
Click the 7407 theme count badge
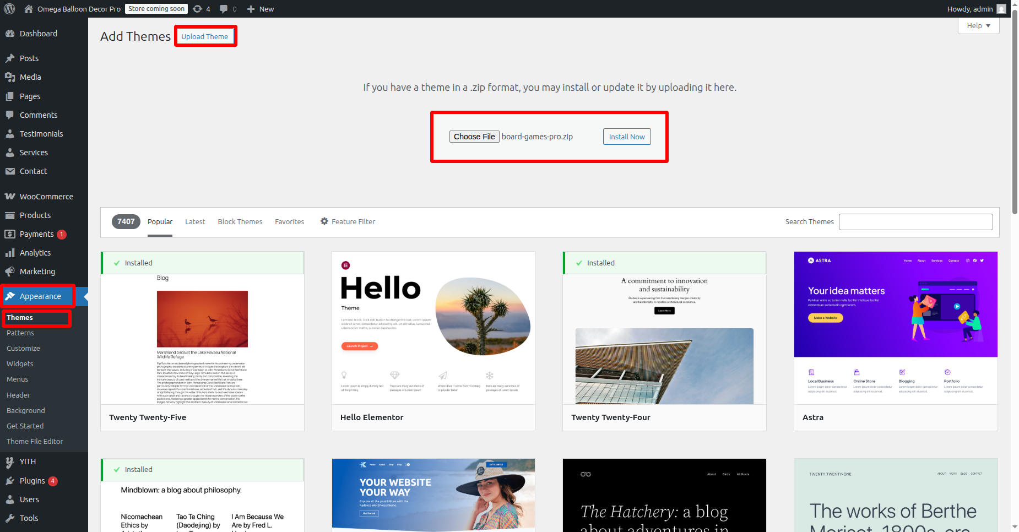click(126, 221)
